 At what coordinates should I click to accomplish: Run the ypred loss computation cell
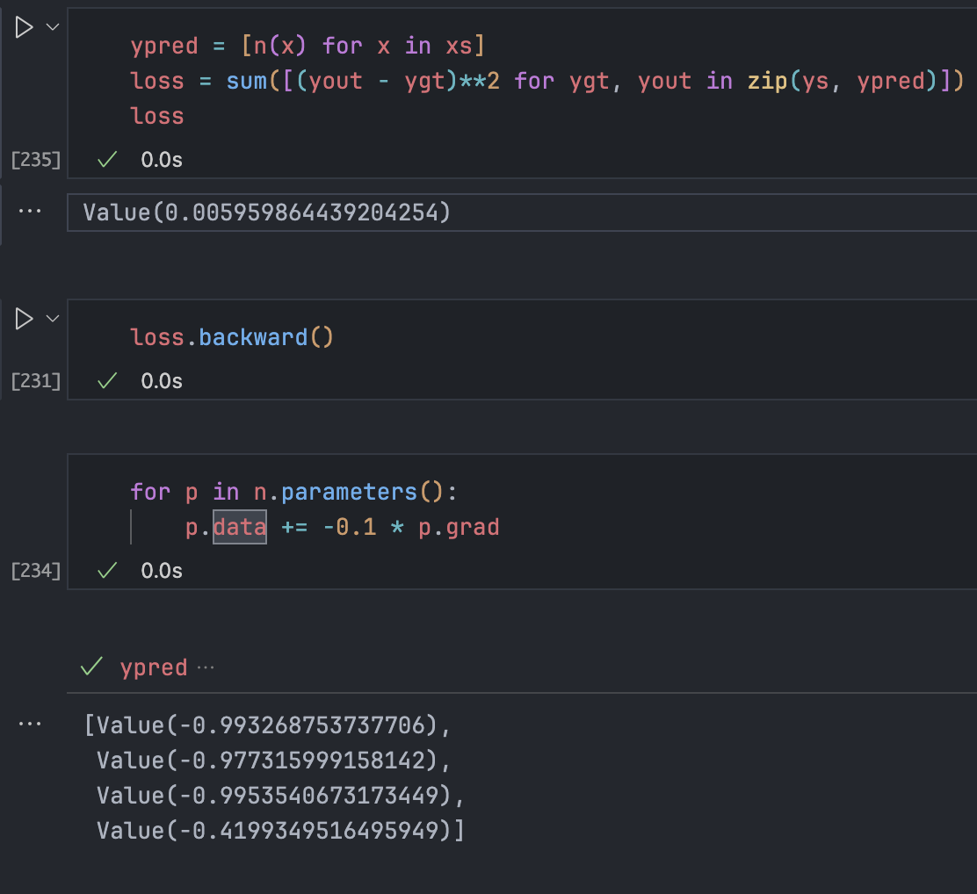coord(24,27)
